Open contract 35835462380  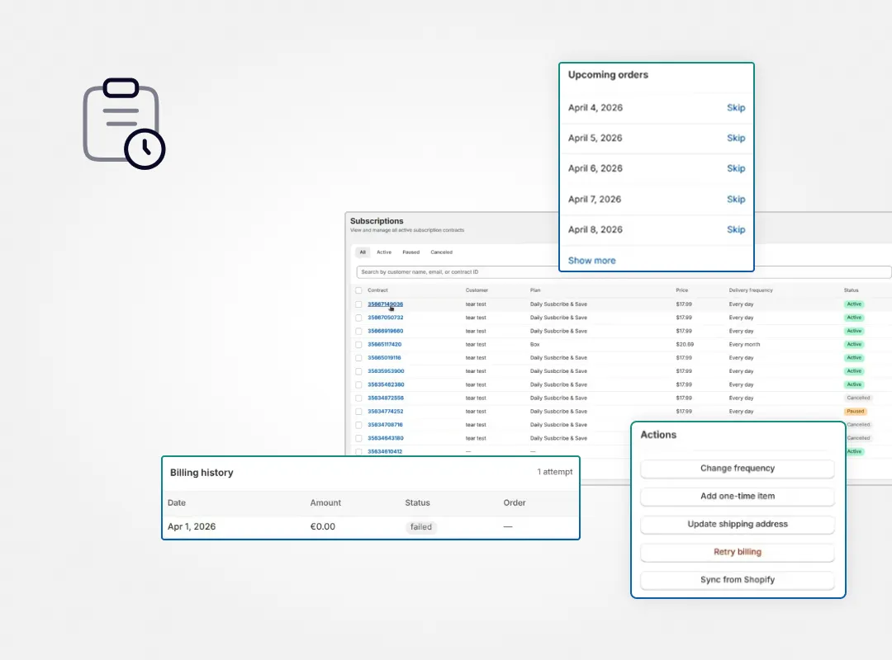(386, 384)
